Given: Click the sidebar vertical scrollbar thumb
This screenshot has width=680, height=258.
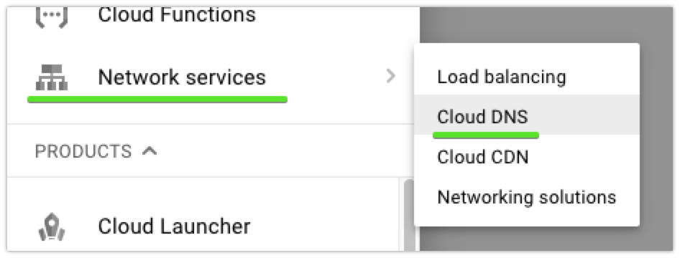Looking at the screenshot, I should [408, 215].
